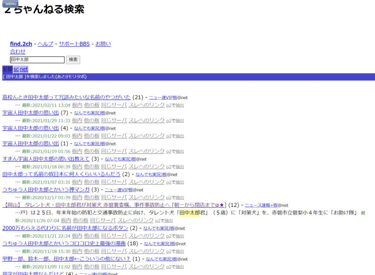Screen dimensions: 375x275
Task: Open thread すまん宇宙人田中太郎の思い出教えて
Action: tap(46, 159)
